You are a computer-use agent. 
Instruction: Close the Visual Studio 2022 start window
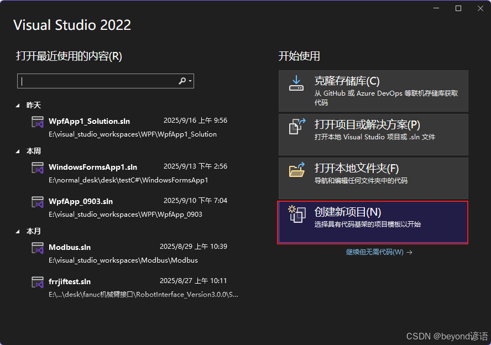click(x=480, y=8)
